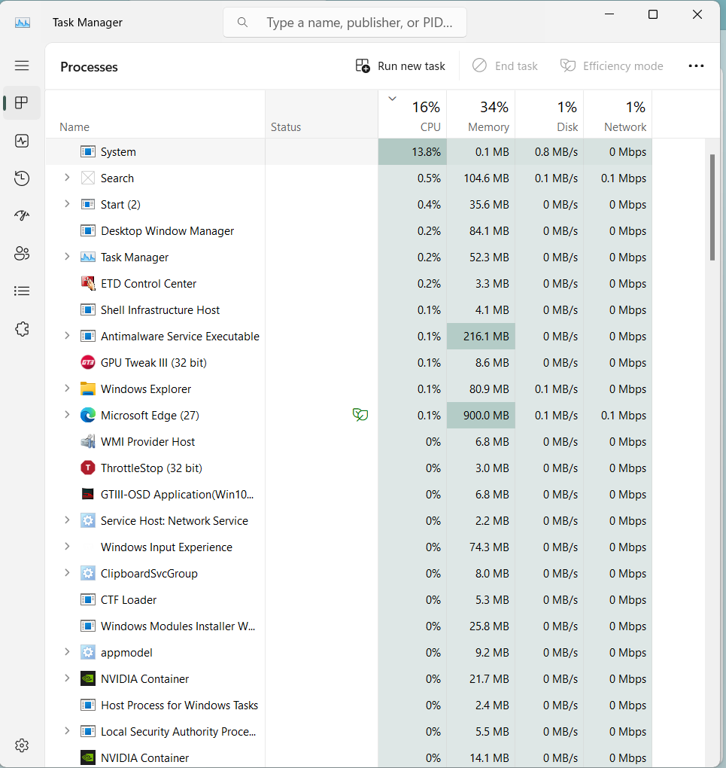Open the Details page in the sidebar
This screenshot has width=726, height=768.
pyautogui.click(x=22, y=291)
